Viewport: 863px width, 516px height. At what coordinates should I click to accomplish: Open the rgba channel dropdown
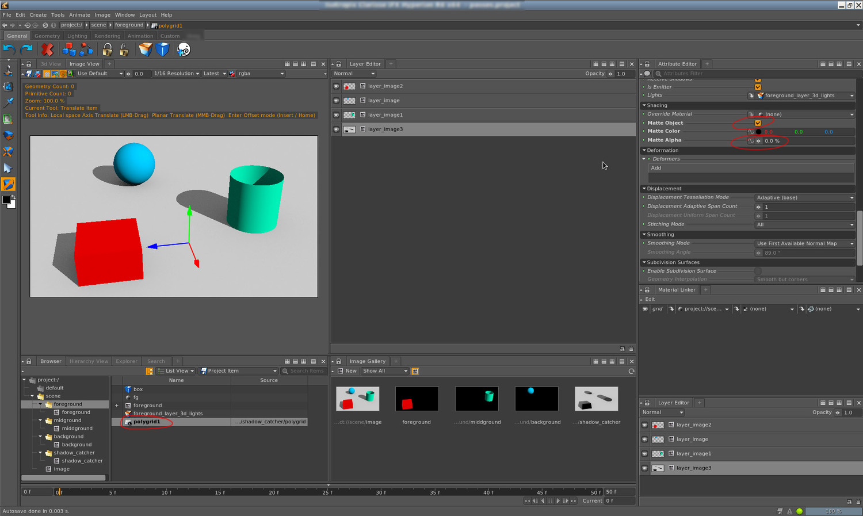pos(261,74)
